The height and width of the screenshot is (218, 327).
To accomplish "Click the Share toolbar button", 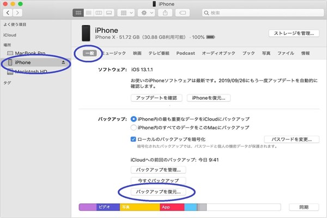I will pos(165,13).
